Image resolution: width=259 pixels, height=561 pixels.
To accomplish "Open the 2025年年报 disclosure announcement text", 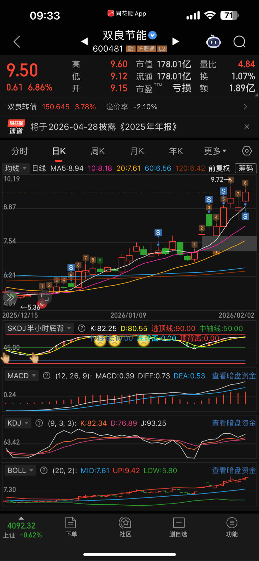I will tap(104, 127).
